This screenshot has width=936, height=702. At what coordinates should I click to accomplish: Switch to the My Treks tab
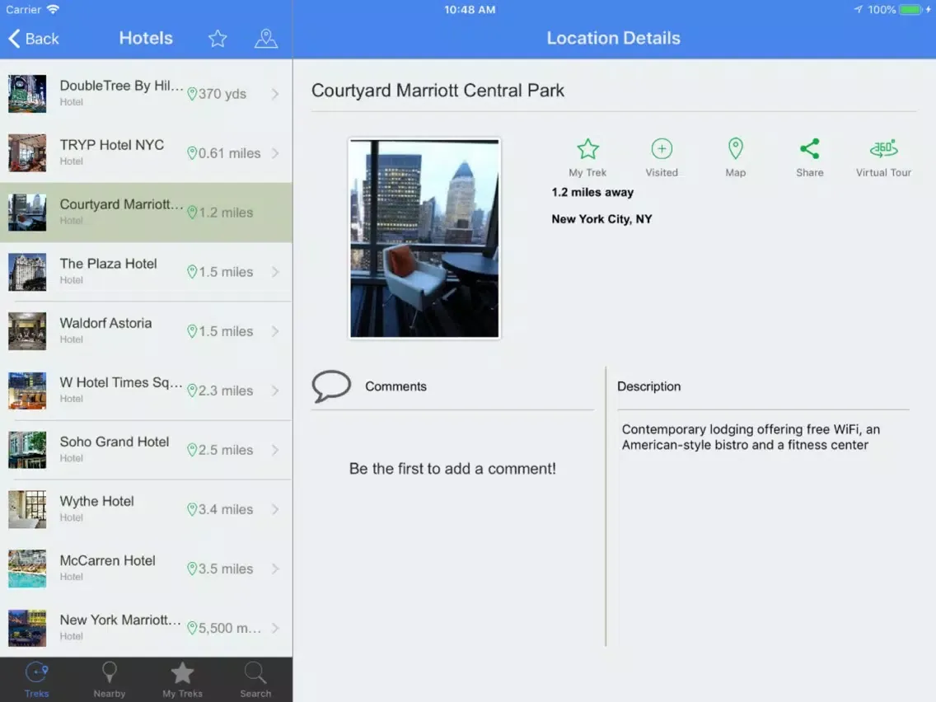coord(182,680)
